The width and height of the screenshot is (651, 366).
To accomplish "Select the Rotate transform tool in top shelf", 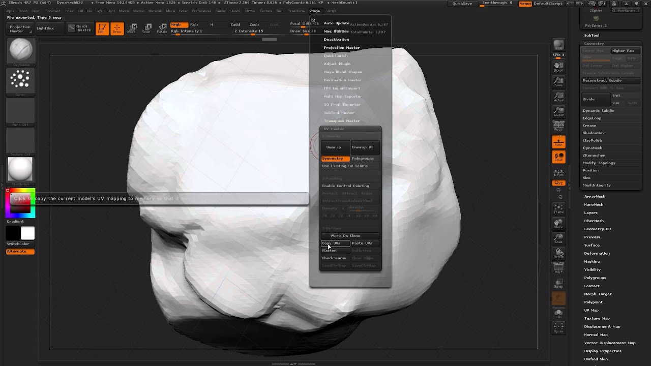I will pos(162,28).
